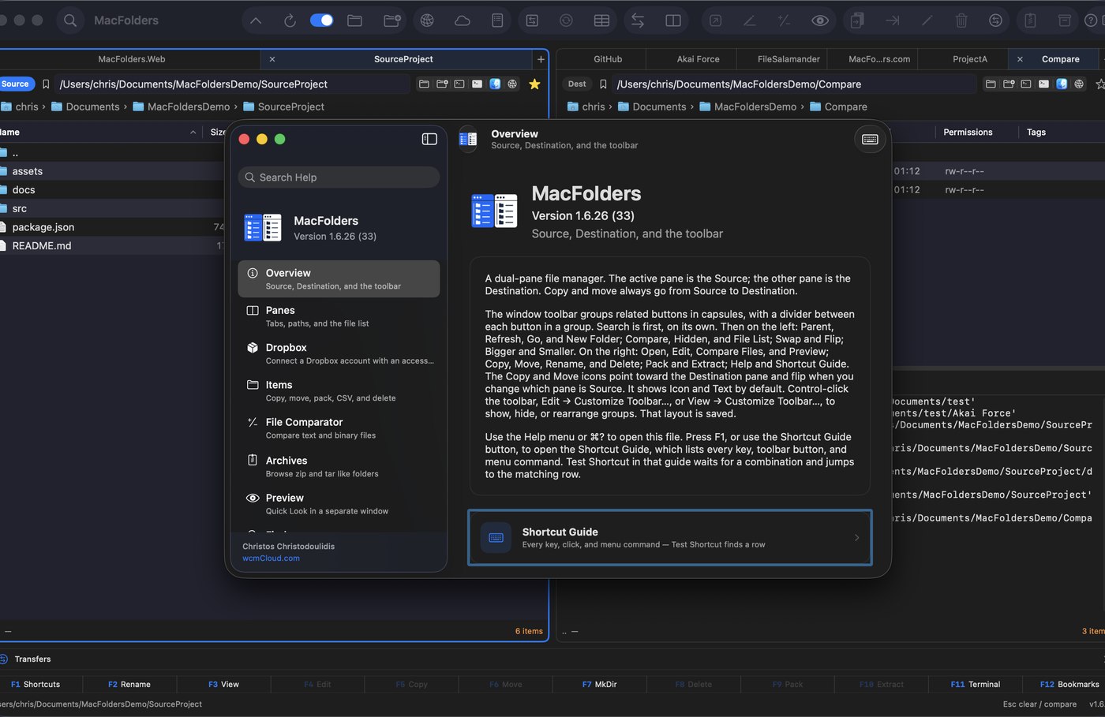Viewport: 1105px width, 717px height.
Task: Click the Name column sort arrow
Action: point(193,133)
